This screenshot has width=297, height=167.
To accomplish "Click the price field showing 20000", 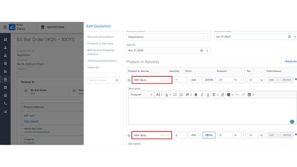I will tap(209, 80).
